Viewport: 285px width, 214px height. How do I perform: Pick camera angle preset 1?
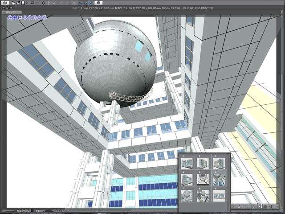[x=187, y=162]
